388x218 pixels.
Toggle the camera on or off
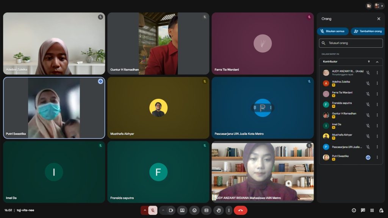[x=171, y=210]
